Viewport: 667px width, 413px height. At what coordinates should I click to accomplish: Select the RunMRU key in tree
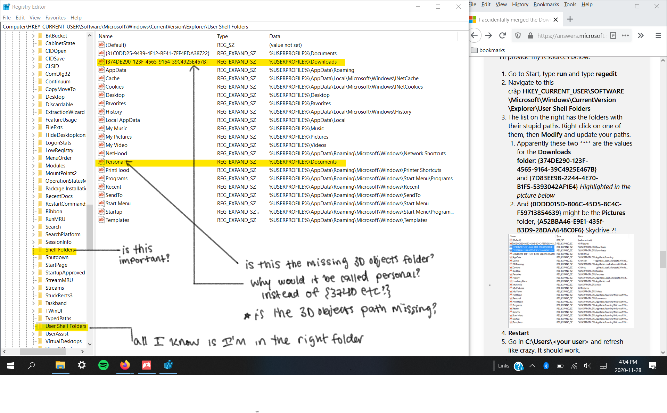(x=55, y=219)
